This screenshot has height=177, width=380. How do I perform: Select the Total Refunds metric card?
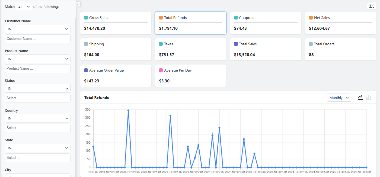[x=190, y=23]
